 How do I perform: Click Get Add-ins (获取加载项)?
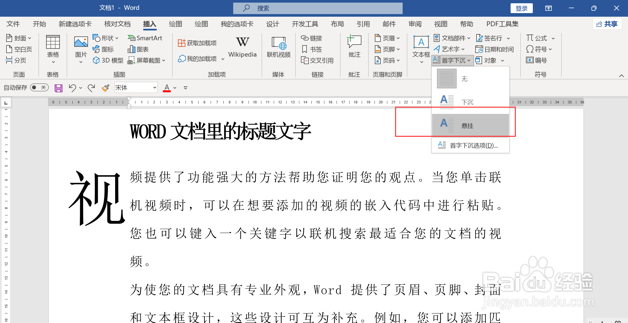[197, 43]
